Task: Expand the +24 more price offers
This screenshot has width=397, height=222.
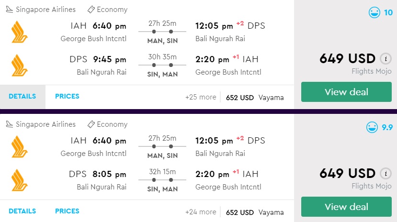Action: point(201,212)
